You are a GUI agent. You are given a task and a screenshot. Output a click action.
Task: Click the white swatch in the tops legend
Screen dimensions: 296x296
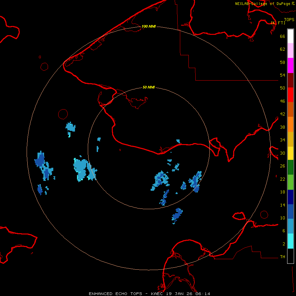[x=290, y=36]
